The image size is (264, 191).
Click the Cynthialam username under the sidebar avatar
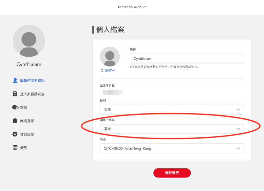coord(29,64)
